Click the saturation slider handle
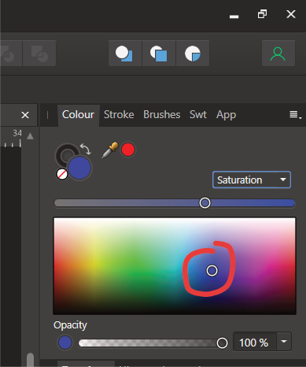 pos(205,203)
